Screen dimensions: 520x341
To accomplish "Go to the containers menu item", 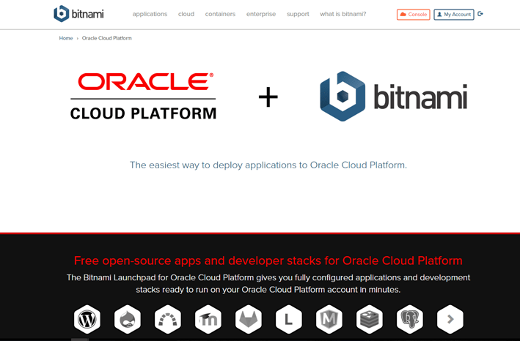I will pyautogui.click(x=220, y=14).
